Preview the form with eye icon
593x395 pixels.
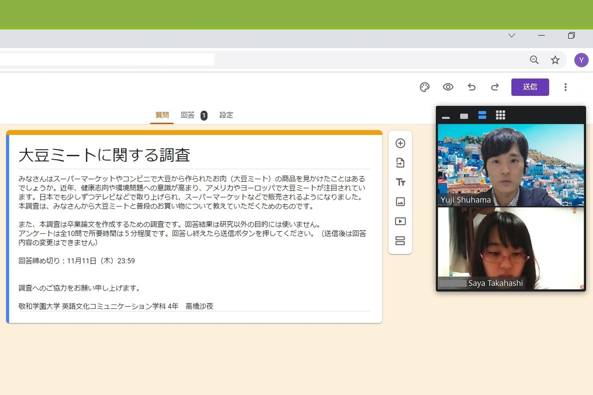pos(448,87)
